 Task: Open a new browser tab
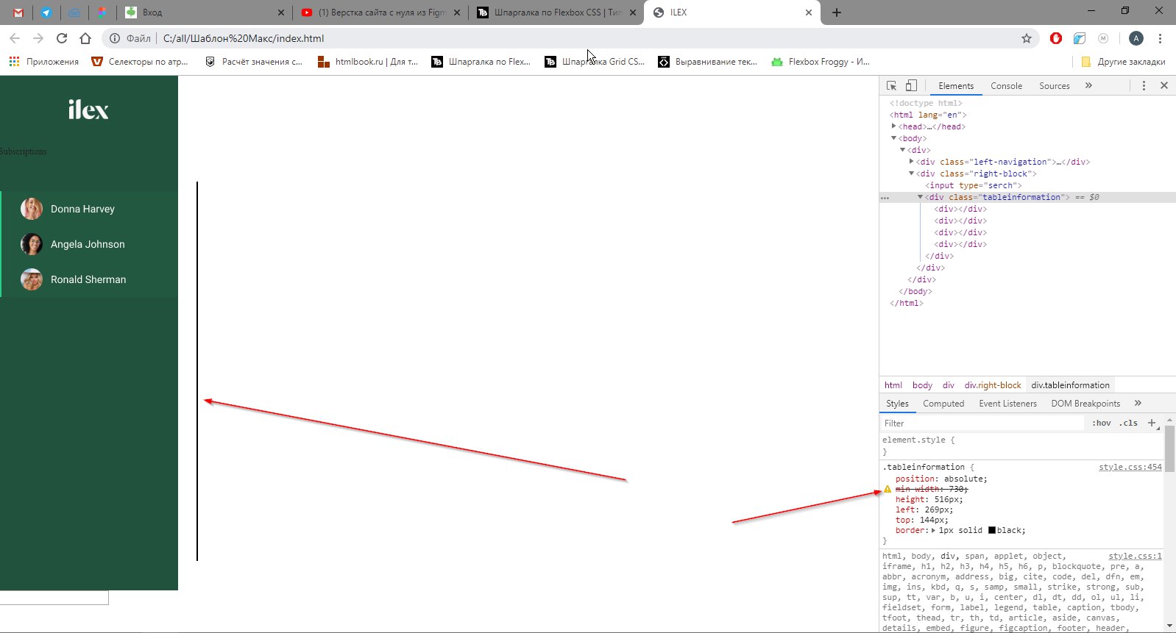pyautogui.click(x=837, y=12)
